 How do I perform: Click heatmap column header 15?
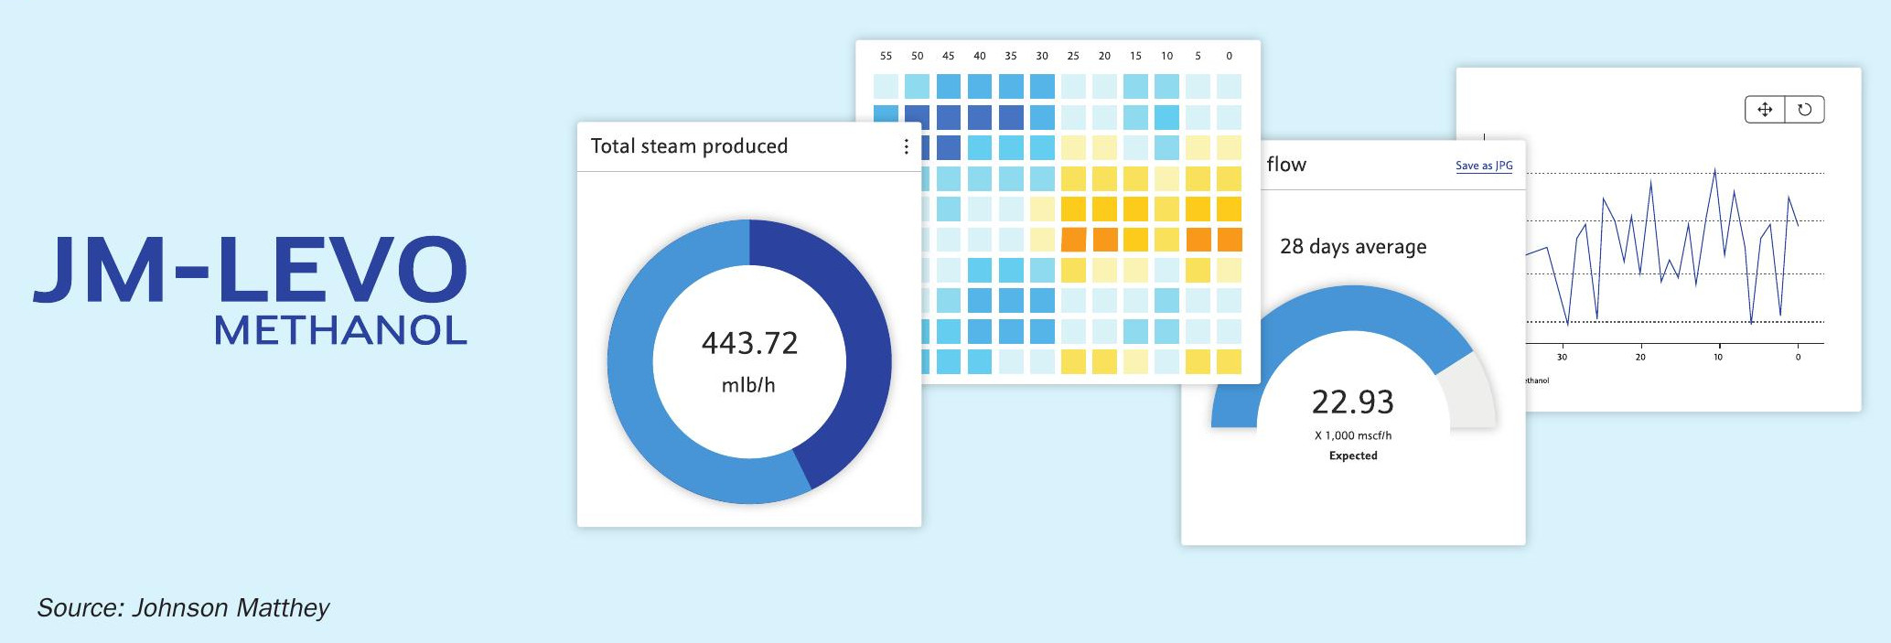(1135, 56)
